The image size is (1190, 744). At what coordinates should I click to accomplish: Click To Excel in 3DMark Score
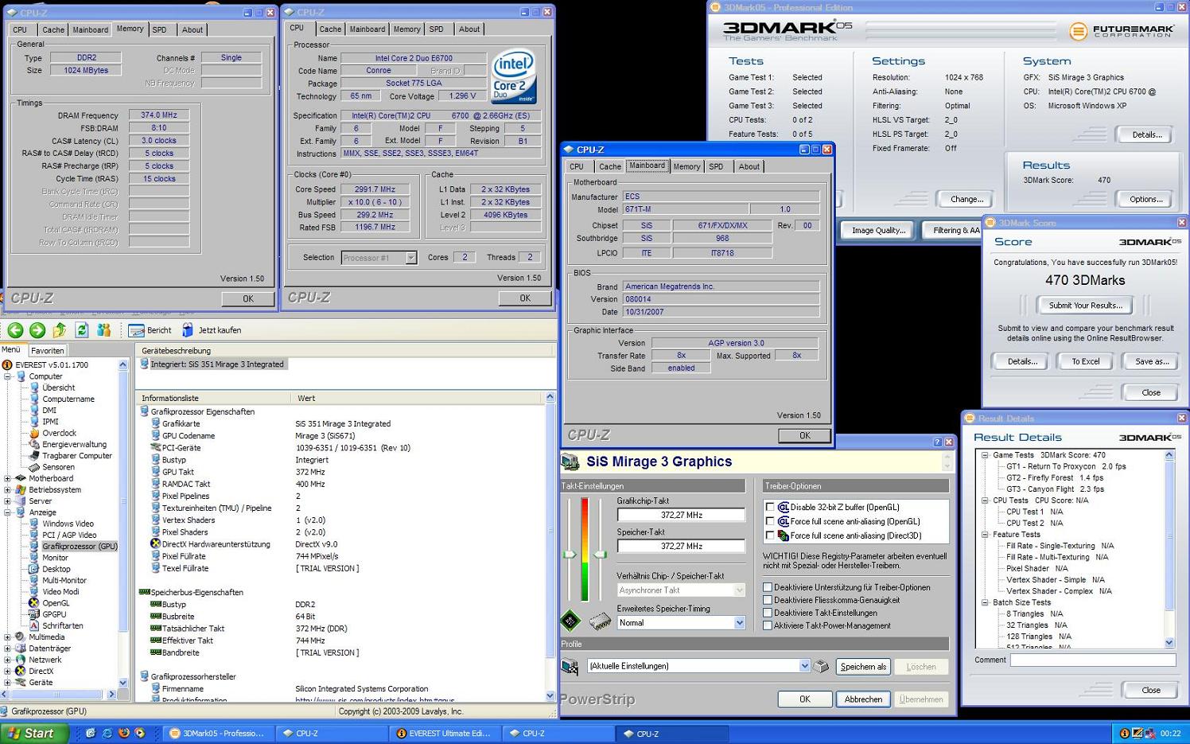[1085, 361]
